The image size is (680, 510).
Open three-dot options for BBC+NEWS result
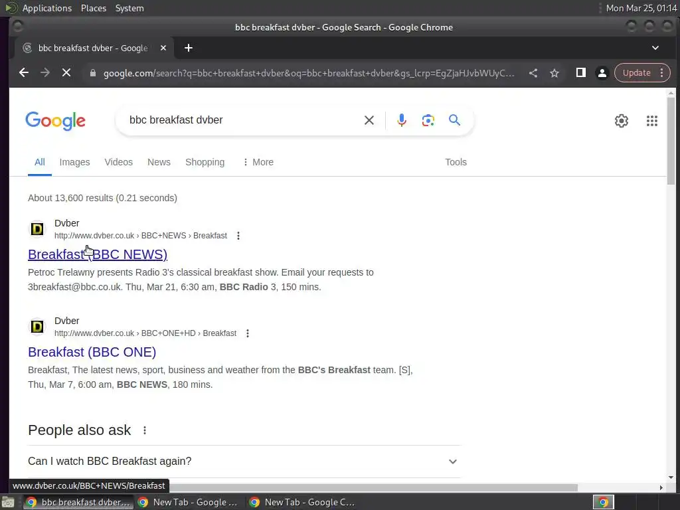pyautogui.click(x=238, y=236)
